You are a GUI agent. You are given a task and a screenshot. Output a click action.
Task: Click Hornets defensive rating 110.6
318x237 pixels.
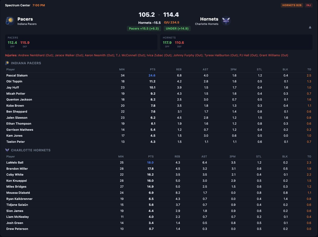[x=179, y=43]
